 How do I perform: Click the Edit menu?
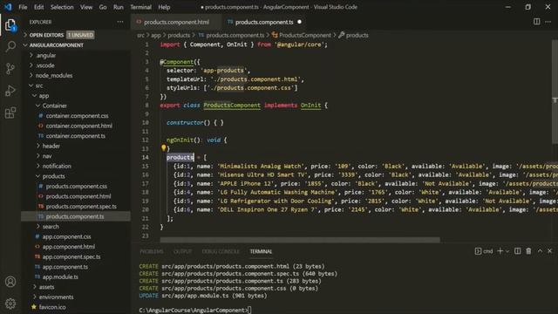(x=38, y=7)
